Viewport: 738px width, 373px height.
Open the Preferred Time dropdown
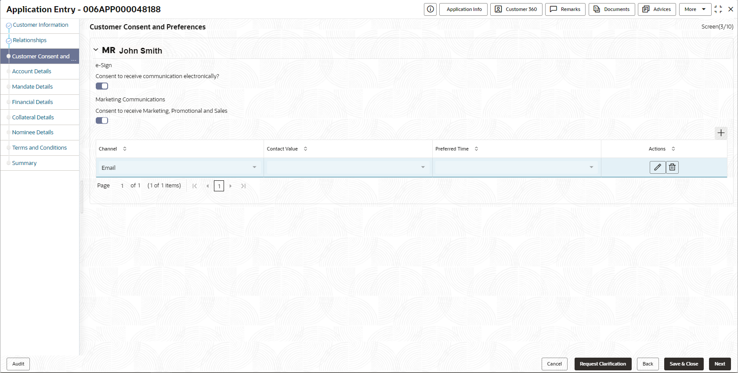click(x=517, y=167)
